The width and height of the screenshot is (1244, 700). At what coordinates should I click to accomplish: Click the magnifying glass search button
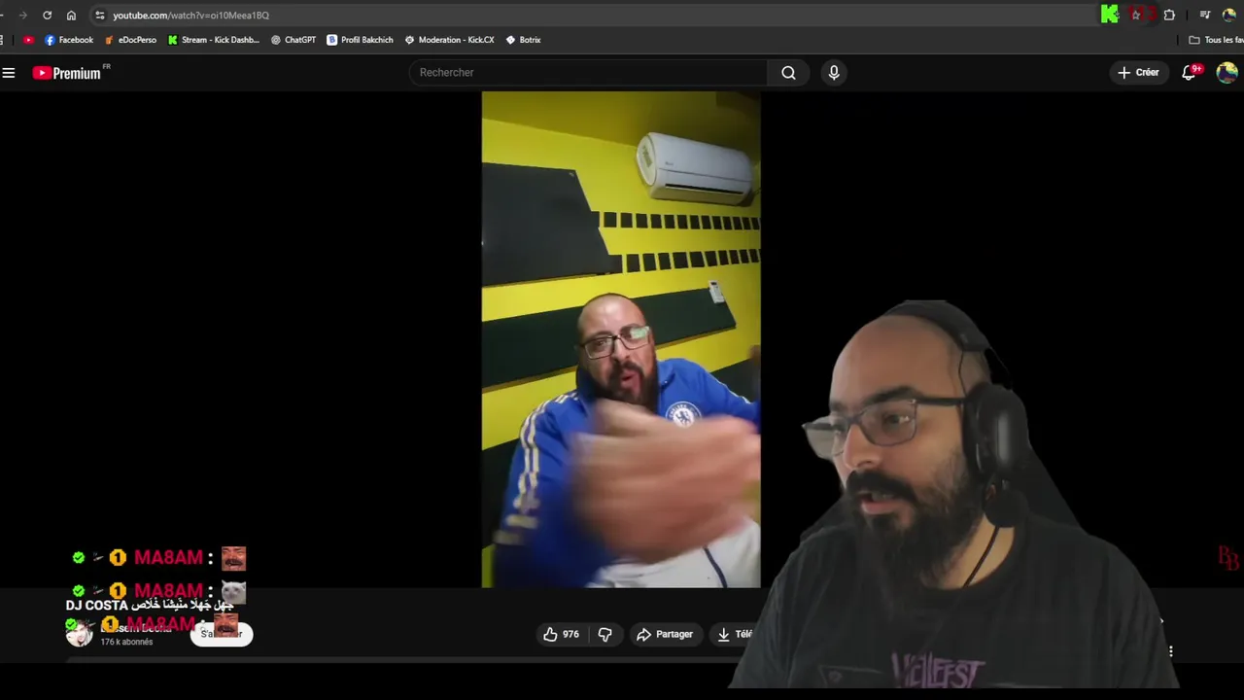[x=788, y=73]
